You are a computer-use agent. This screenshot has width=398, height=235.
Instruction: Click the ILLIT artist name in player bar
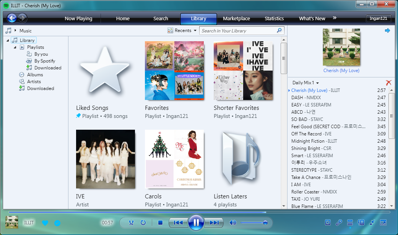point(29,222)
